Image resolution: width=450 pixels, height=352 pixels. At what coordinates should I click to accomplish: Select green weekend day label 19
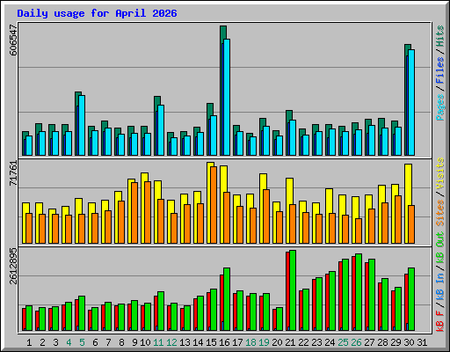264,342
